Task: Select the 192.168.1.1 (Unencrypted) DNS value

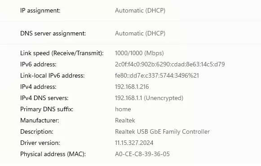Action: point(149,98)
